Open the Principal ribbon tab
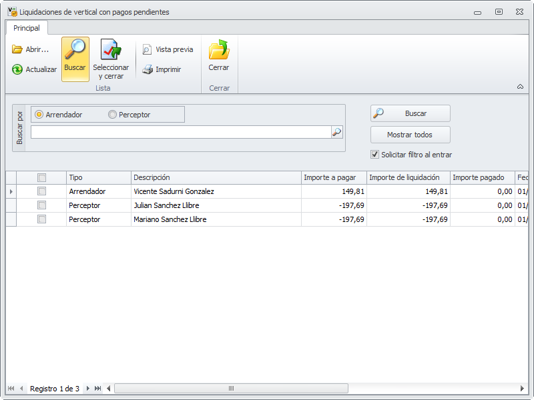The image size is (534, 400). click(27, 28)
